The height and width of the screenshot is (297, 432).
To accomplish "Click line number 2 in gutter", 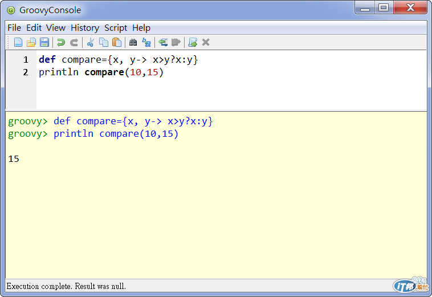I will (26, 72).
